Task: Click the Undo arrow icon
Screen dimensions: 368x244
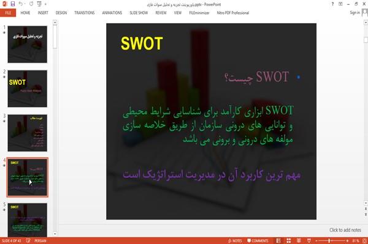Action: pos(20,4)
